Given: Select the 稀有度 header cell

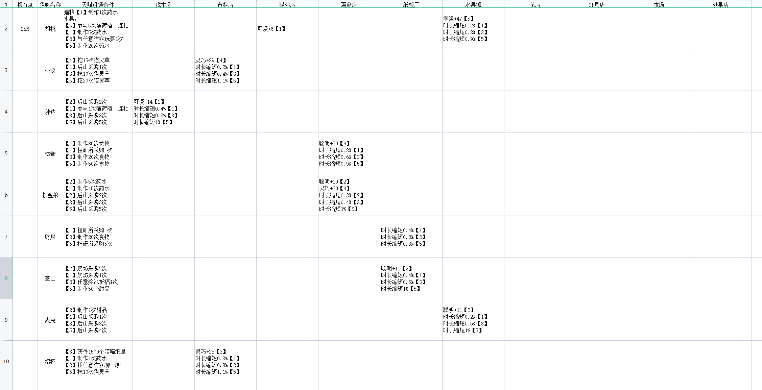Looking at the screenshot, I should pyautogui.click(x=25, y=5).
